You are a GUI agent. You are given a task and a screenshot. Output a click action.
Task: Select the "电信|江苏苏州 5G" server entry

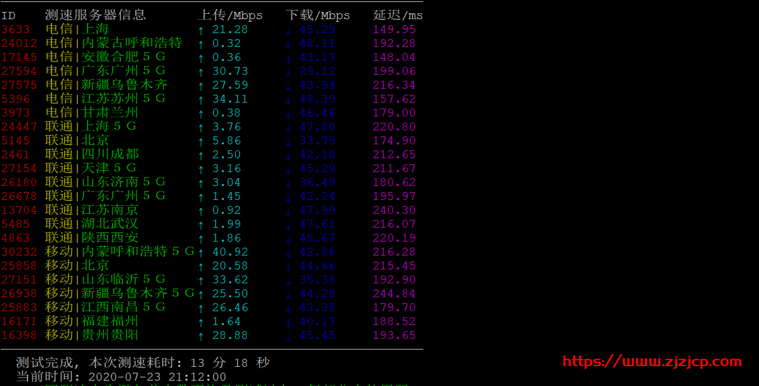pos(105,99)
